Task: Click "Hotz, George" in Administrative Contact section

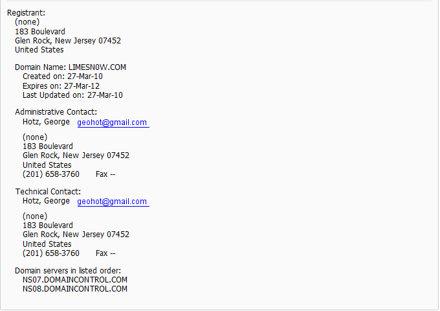Action: pos(46,122)
